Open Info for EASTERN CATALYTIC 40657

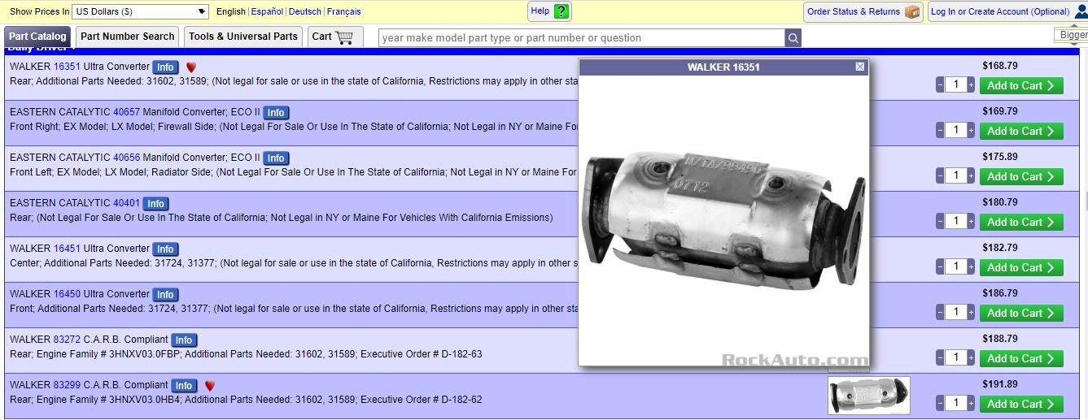pos(276,113)
